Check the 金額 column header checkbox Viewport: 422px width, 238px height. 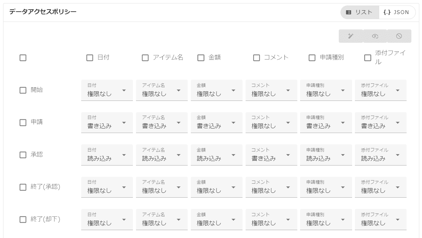tap(201, 58)
